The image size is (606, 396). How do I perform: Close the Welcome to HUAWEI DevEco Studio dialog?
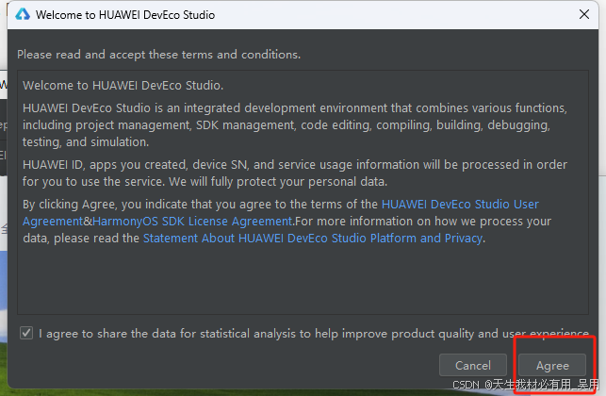(x=584, y=14)
